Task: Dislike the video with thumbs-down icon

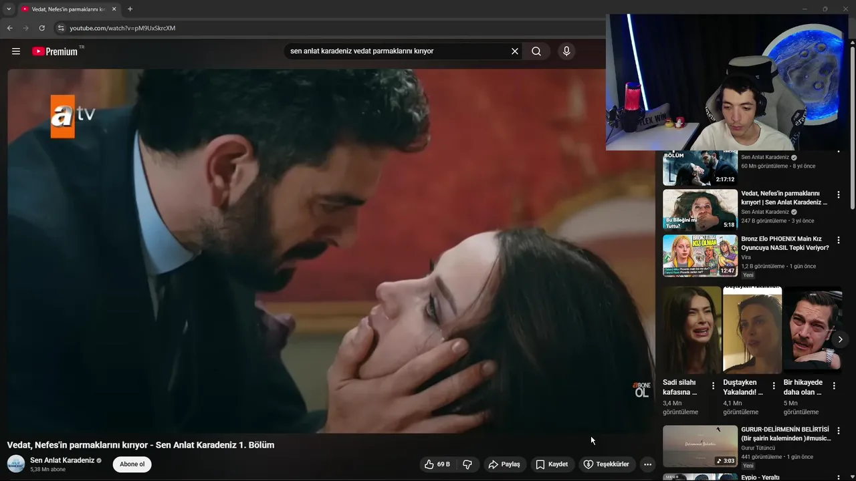Action: (468, 464)
